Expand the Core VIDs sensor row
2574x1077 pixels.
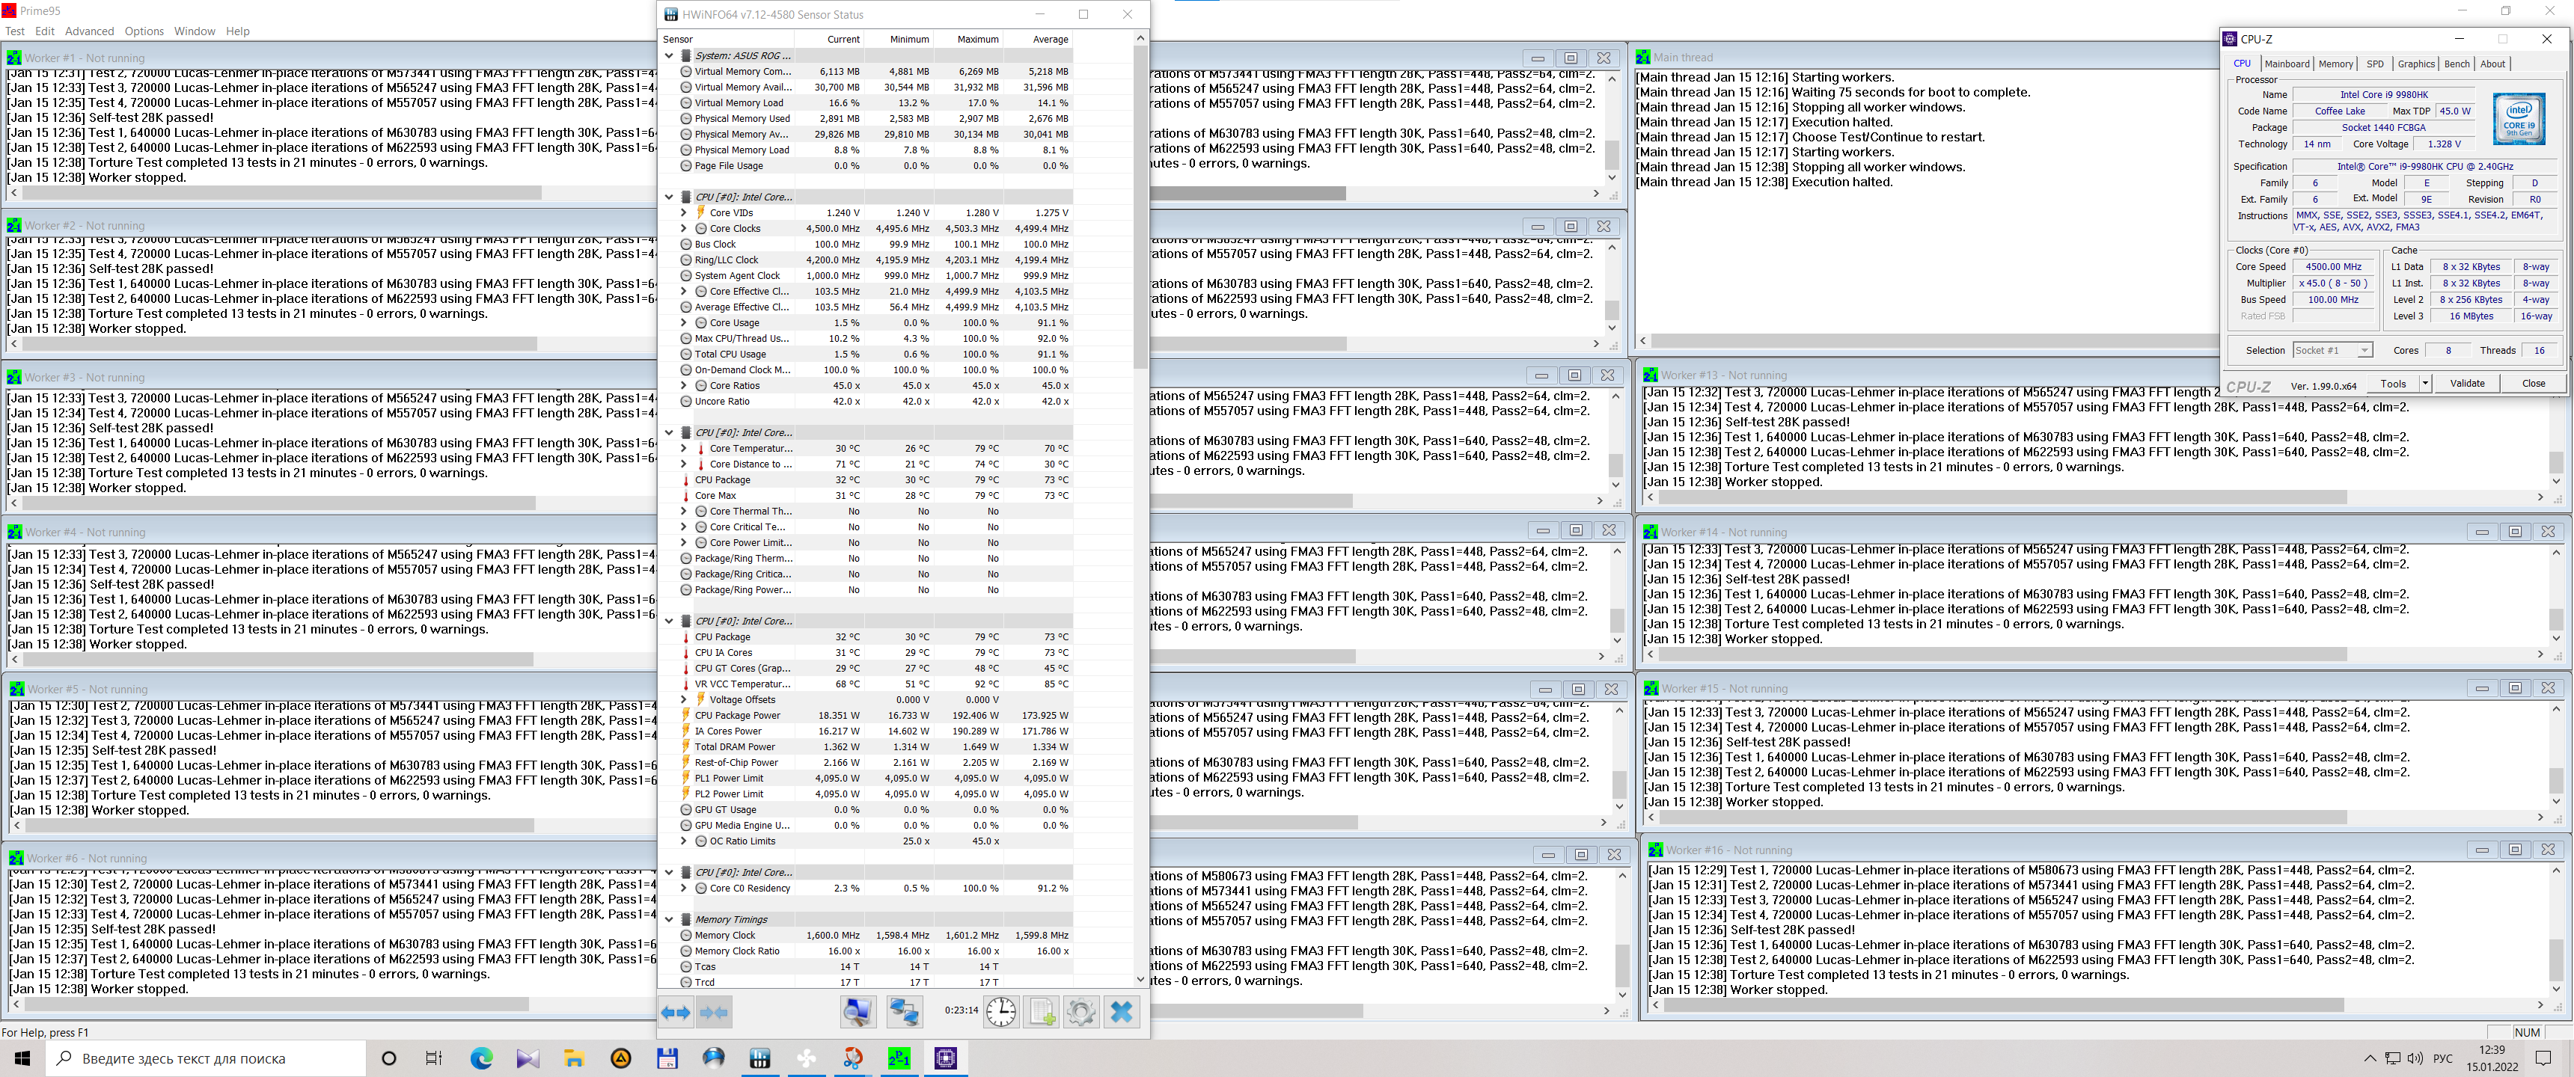pos(683,213)
